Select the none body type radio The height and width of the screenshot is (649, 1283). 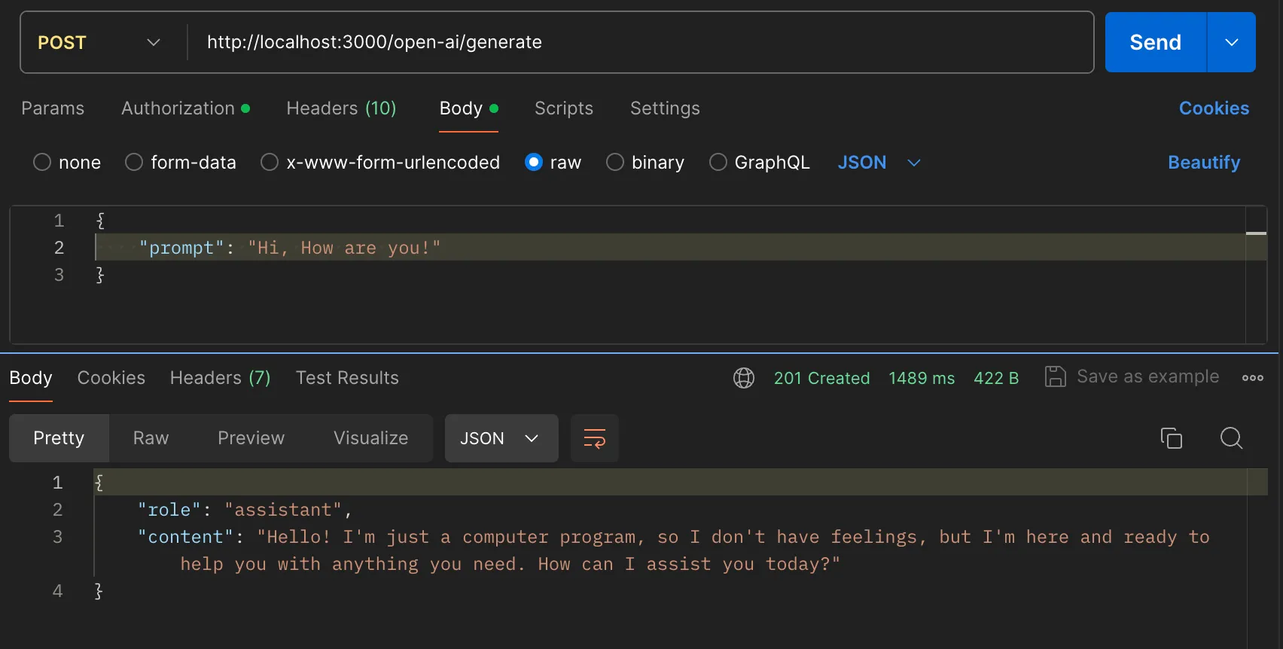pos(42,162)
